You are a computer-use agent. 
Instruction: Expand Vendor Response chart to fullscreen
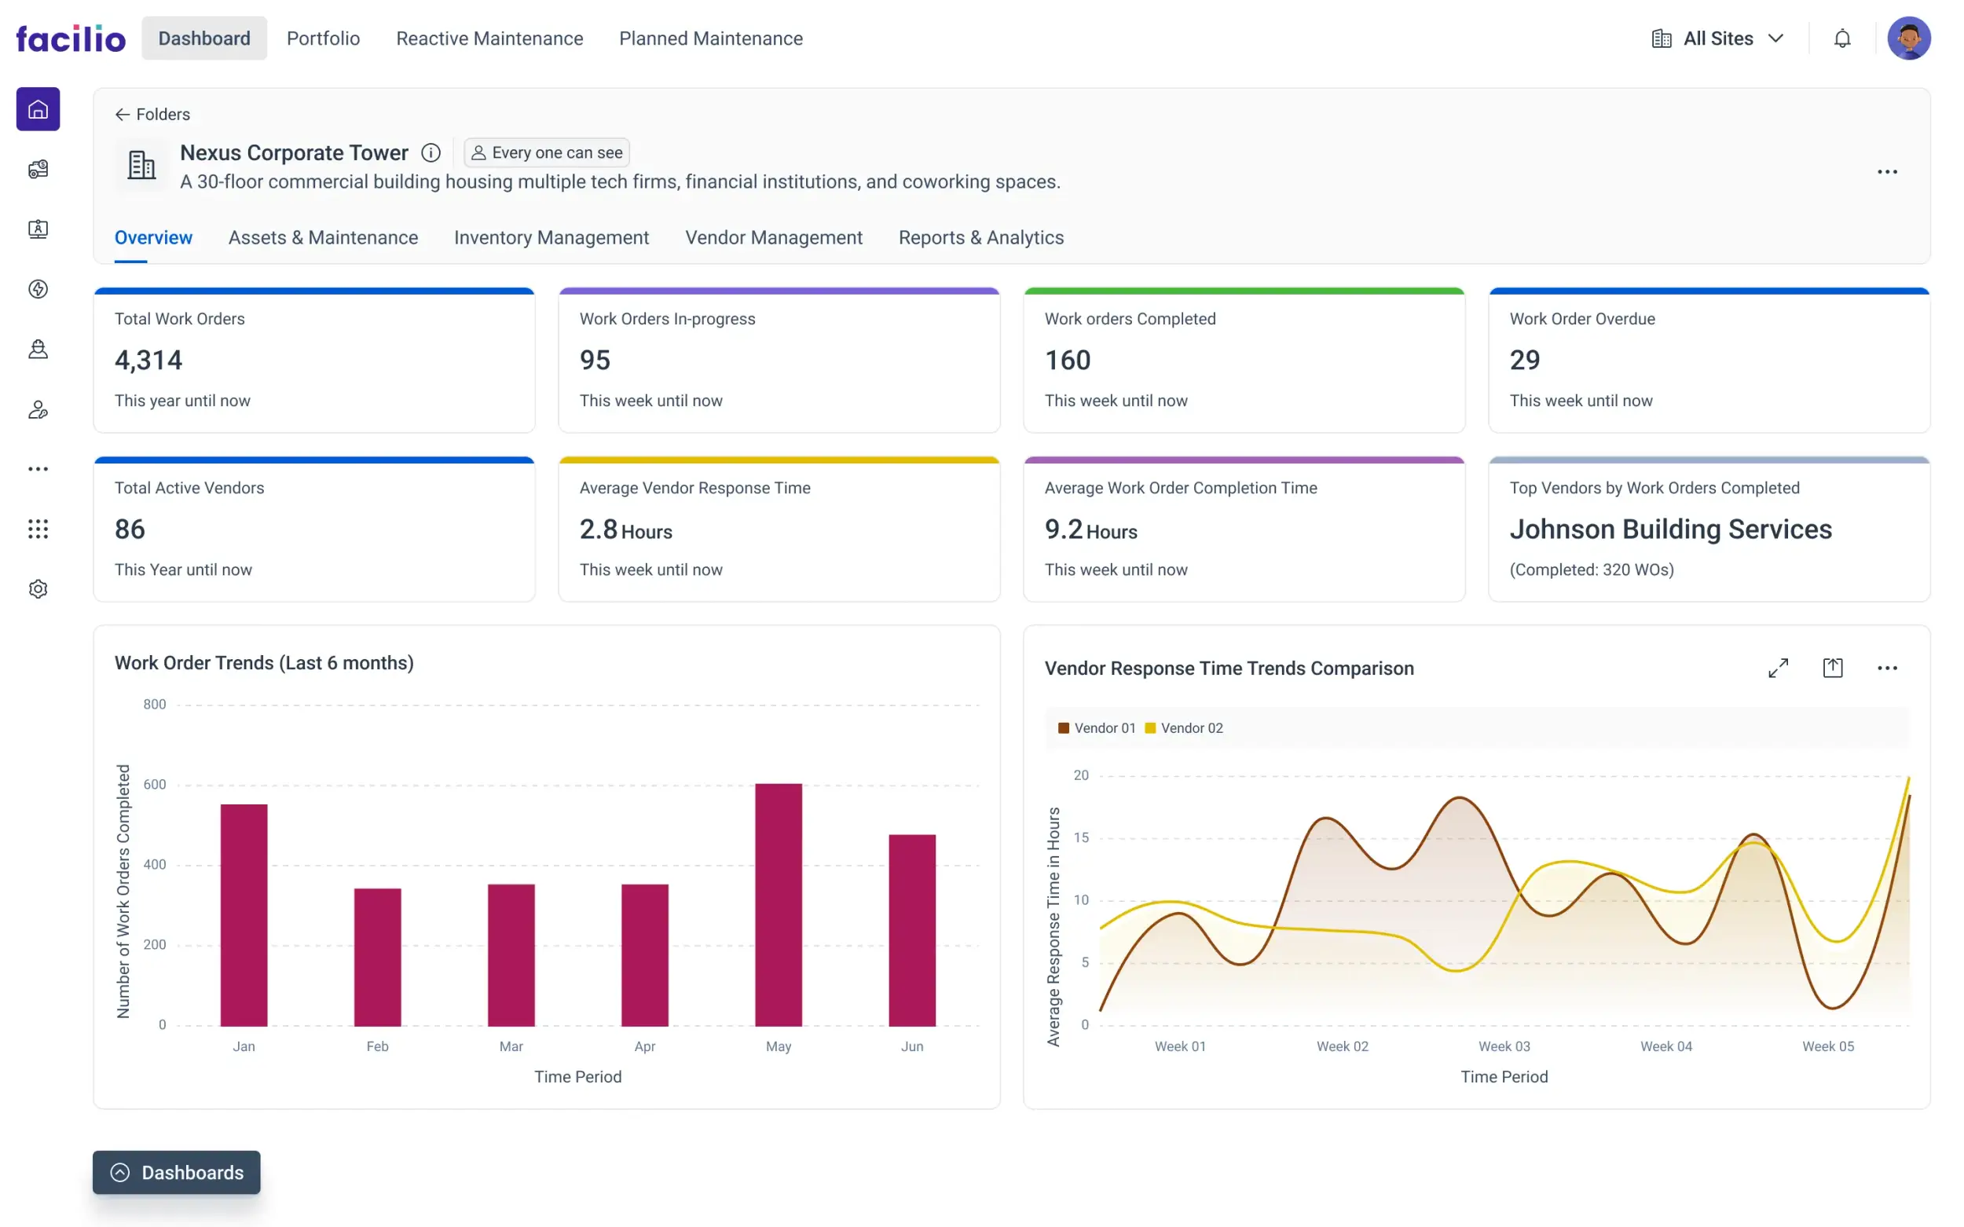pos(1778,668)
